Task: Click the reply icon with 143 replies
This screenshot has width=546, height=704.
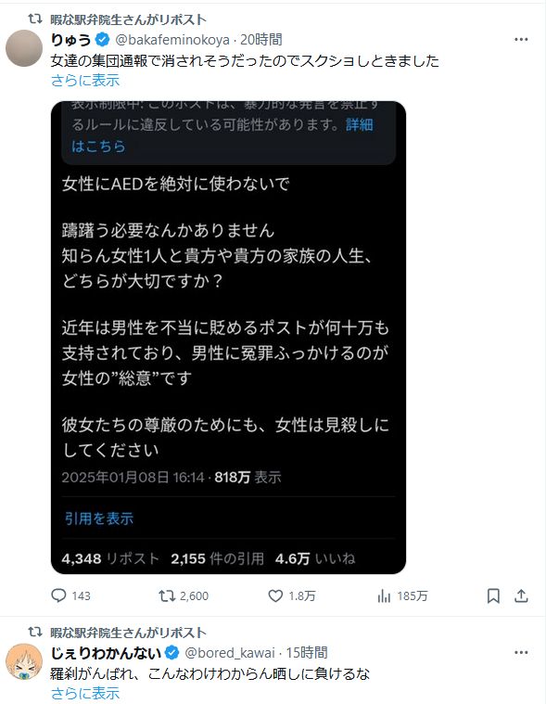Action: [58, 595]
